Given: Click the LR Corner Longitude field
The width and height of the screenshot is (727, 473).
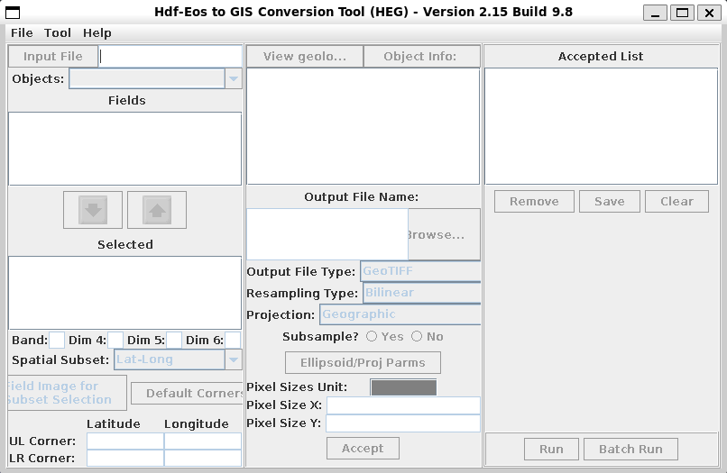Looking at the screenshot, I should pyautogui.click(x=203, y=459).
